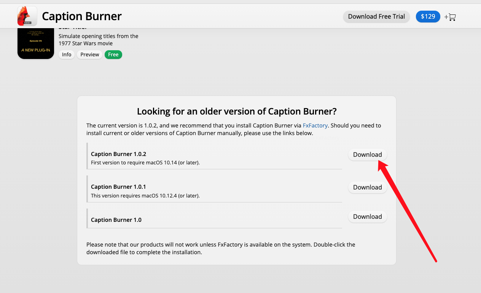Click 'Caption Burner 1.0.2' version label

tap(118, 154)
